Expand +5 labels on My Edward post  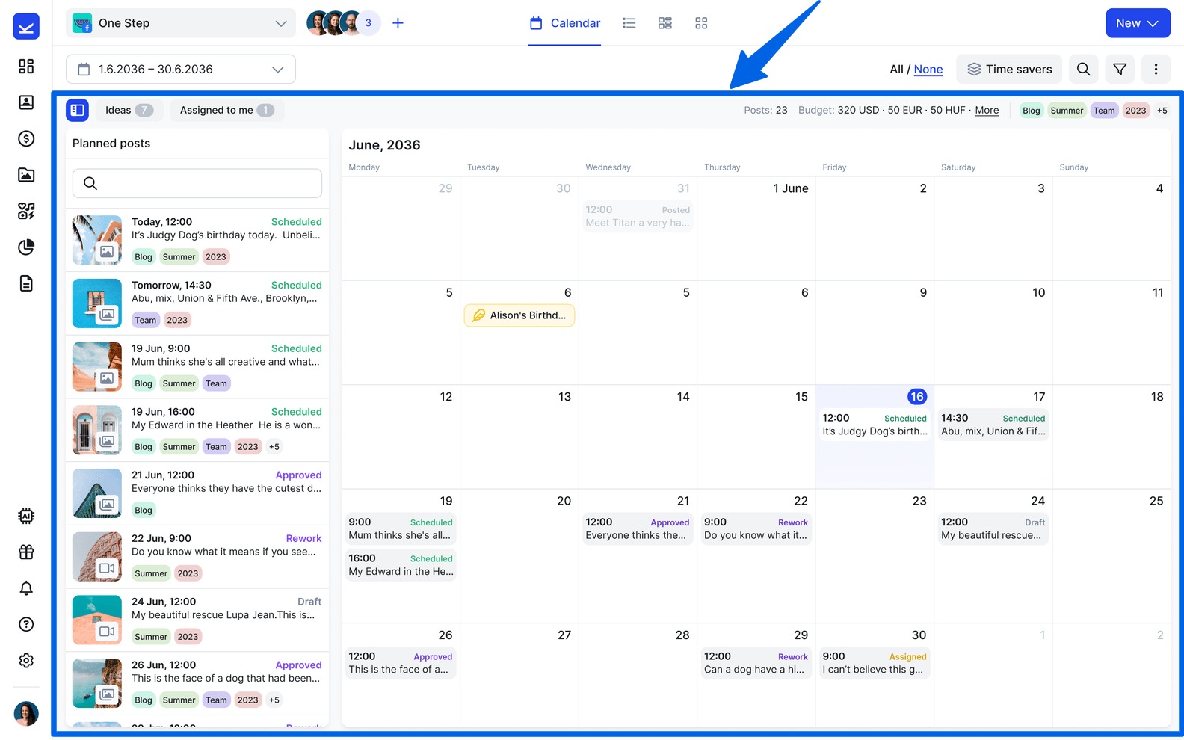pyautogui.click(x=274, y=447)
